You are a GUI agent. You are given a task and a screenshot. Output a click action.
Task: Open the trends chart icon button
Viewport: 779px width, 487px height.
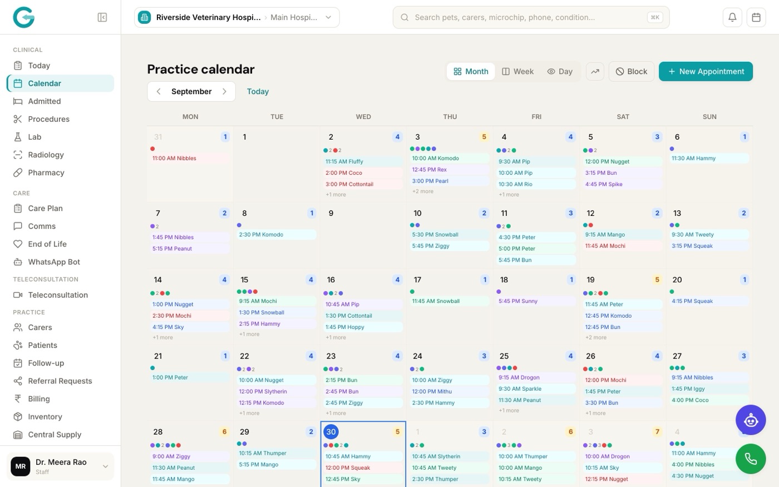click(595, 71)
